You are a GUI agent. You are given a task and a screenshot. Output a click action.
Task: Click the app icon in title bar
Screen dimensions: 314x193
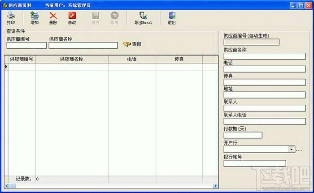pyautogui.click(x=4, y=5)
